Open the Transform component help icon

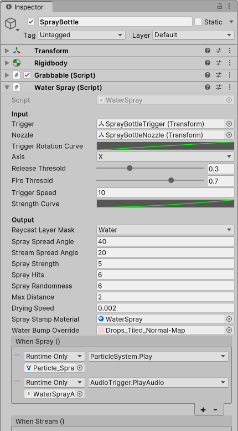click(208, 51)
